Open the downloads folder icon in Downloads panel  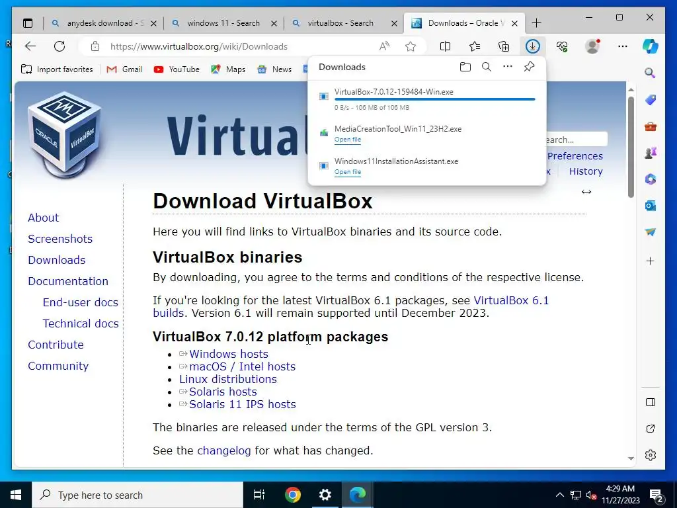(x=465, y=67)
